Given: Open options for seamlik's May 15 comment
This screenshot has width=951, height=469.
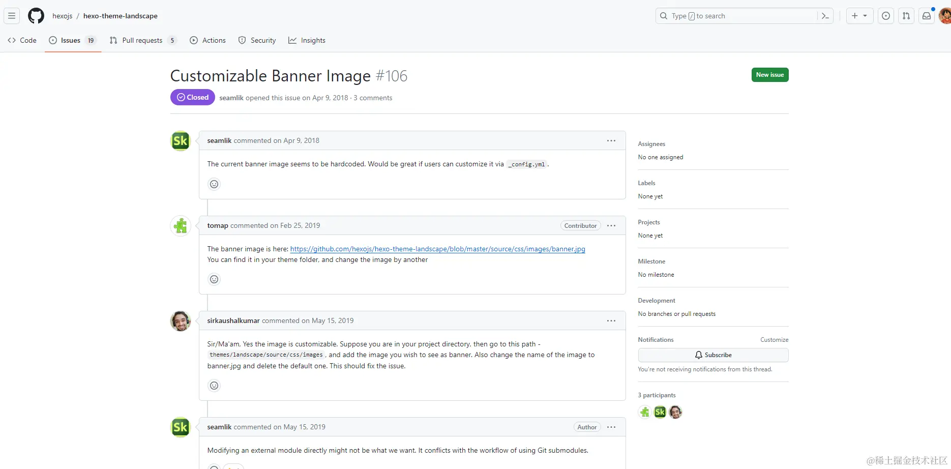Looking at the screenshot, I should pyautogui.click(x=611, y=427).
